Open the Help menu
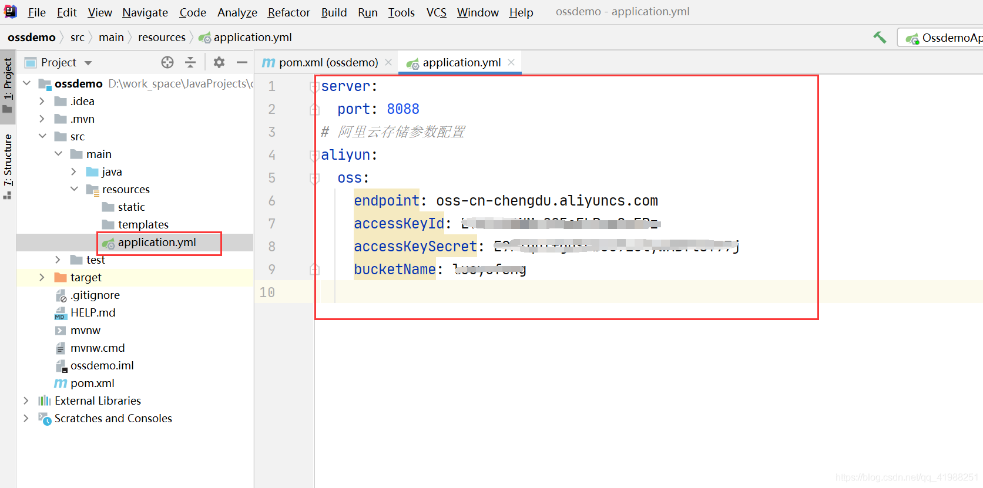This screenshot has height=488, width=983. click(x=521, y=12)
